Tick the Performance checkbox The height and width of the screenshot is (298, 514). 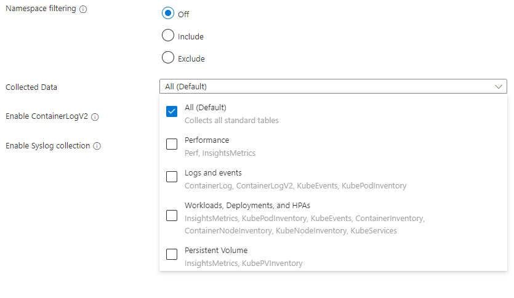point(172,144)
